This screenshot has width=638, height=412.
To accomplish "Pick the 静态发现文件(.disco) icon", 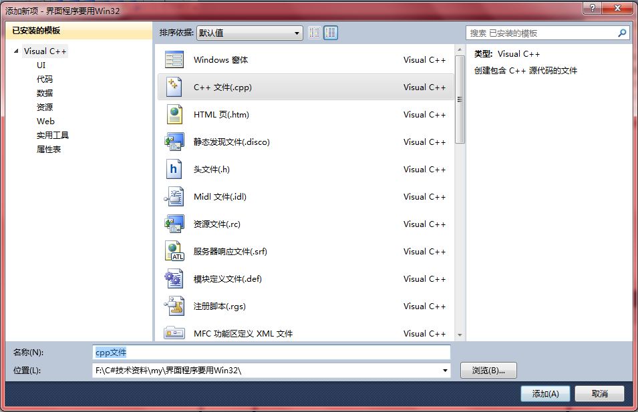I will (x=174, y=142).
